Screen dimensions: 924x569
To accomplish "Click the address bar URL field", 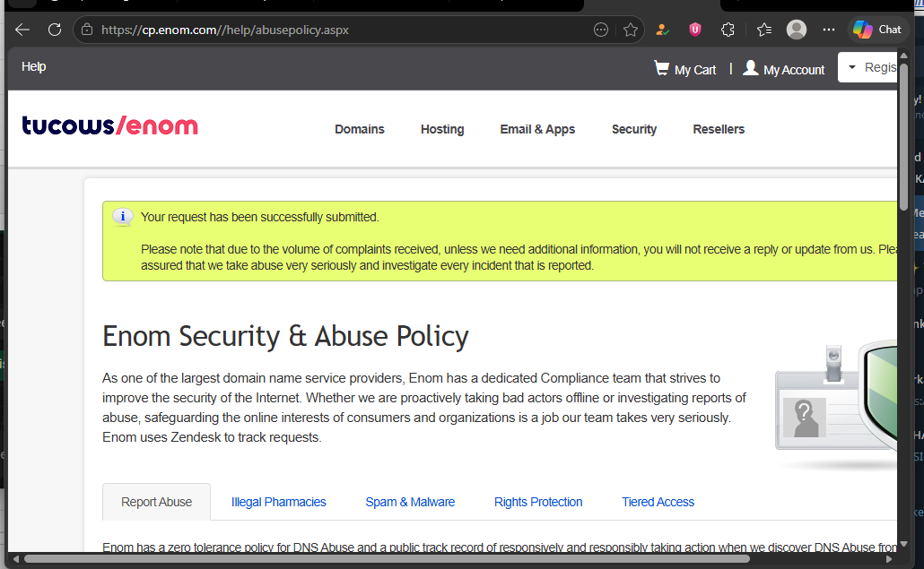I will tap(341, 30).
